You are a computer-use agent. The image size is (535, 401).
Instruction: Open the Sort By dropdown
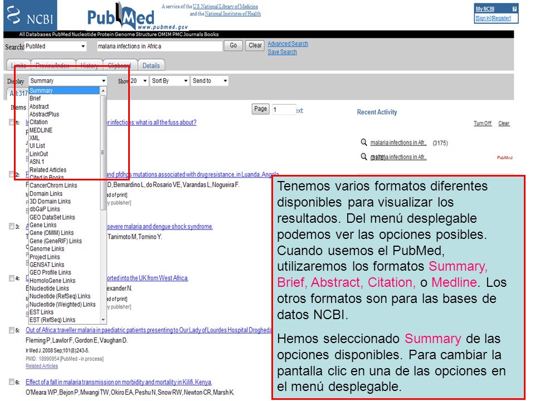(169, 81)
